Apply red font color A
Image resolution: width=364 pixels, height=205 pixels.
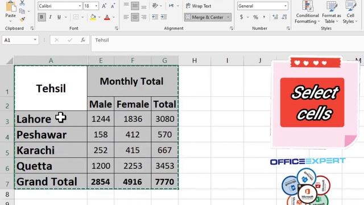[x=107, y=17]
